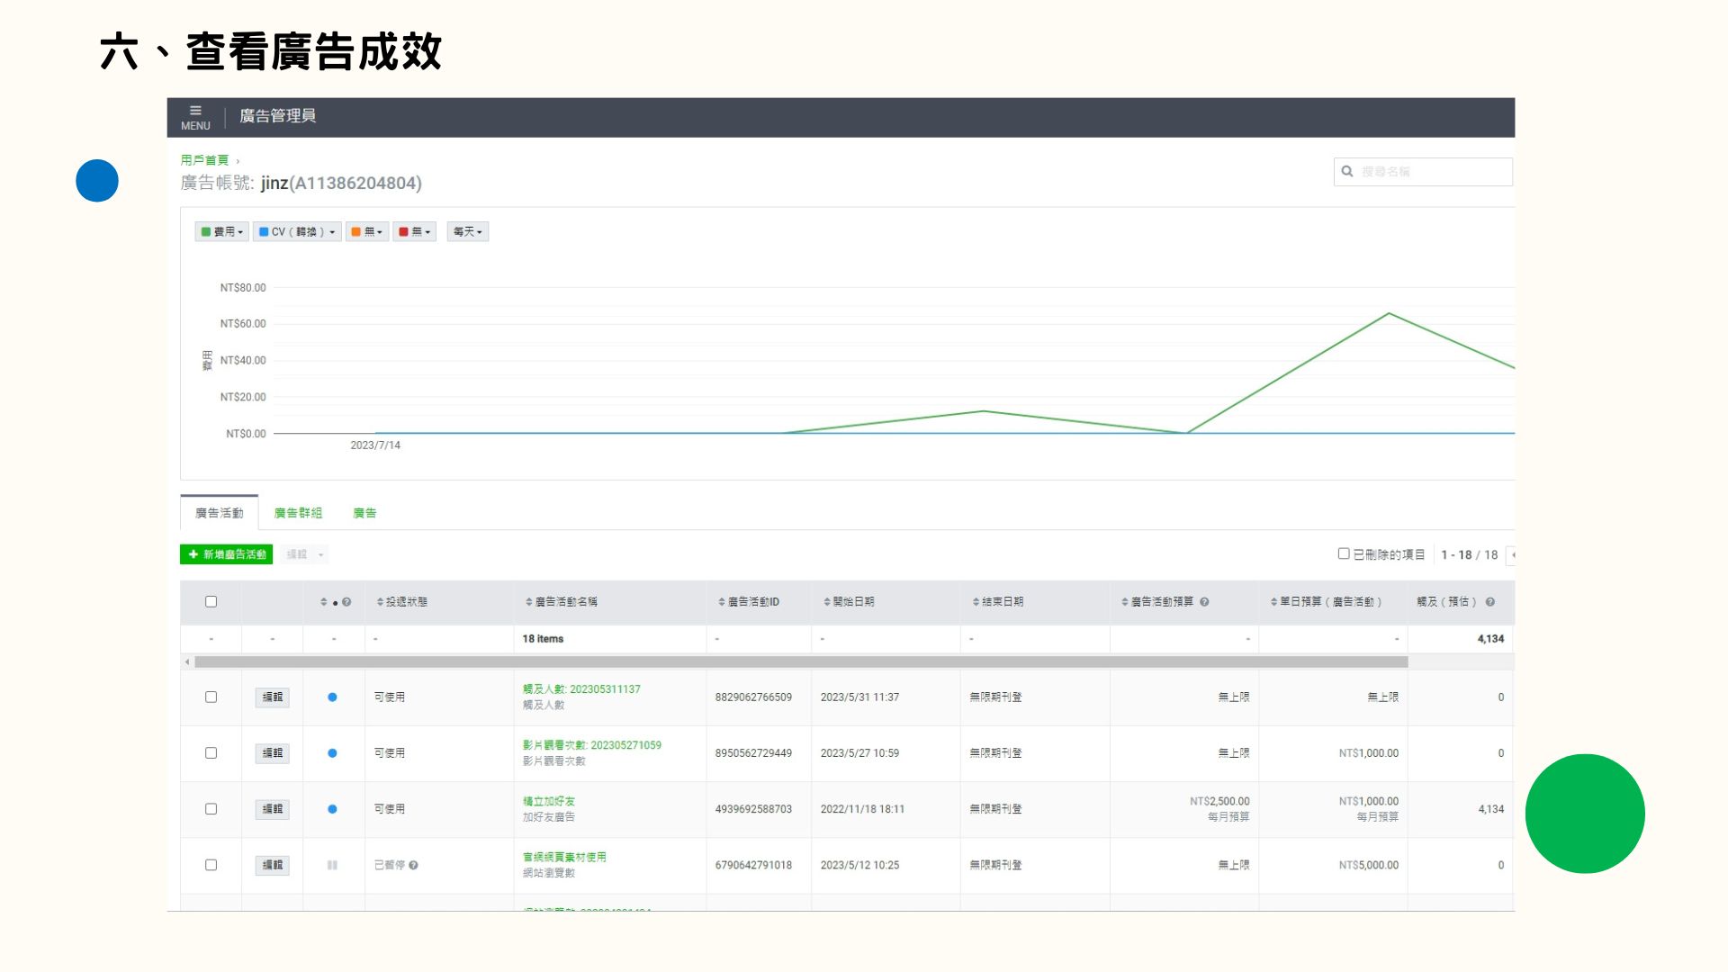
Task: Open campaign 觸及人數: 202305311137
Action: tap(581, 689)
